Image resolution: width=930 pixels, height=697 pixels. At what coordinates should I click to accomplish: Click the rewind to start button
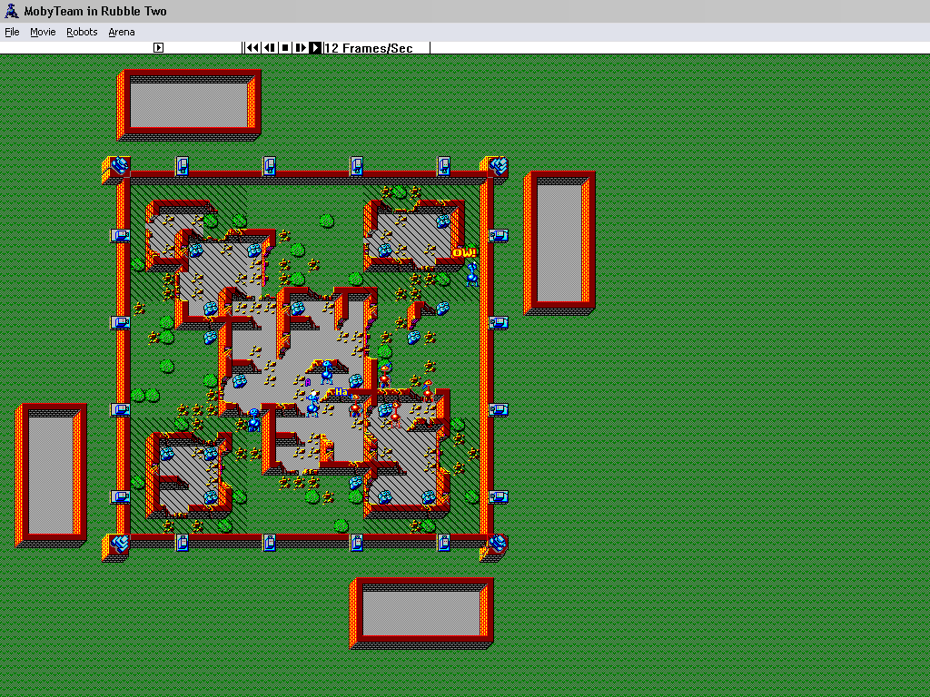[253, 48]
